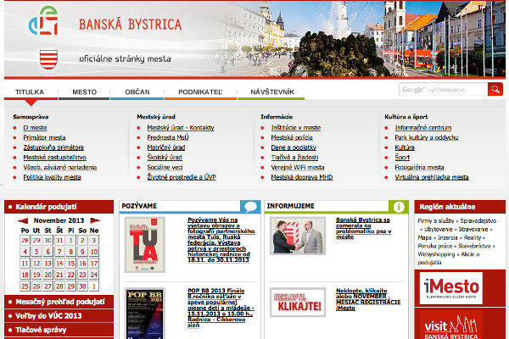Select November 6 in the calendar
The width and height of the screenshot is (509, 339).
point(48,252)
